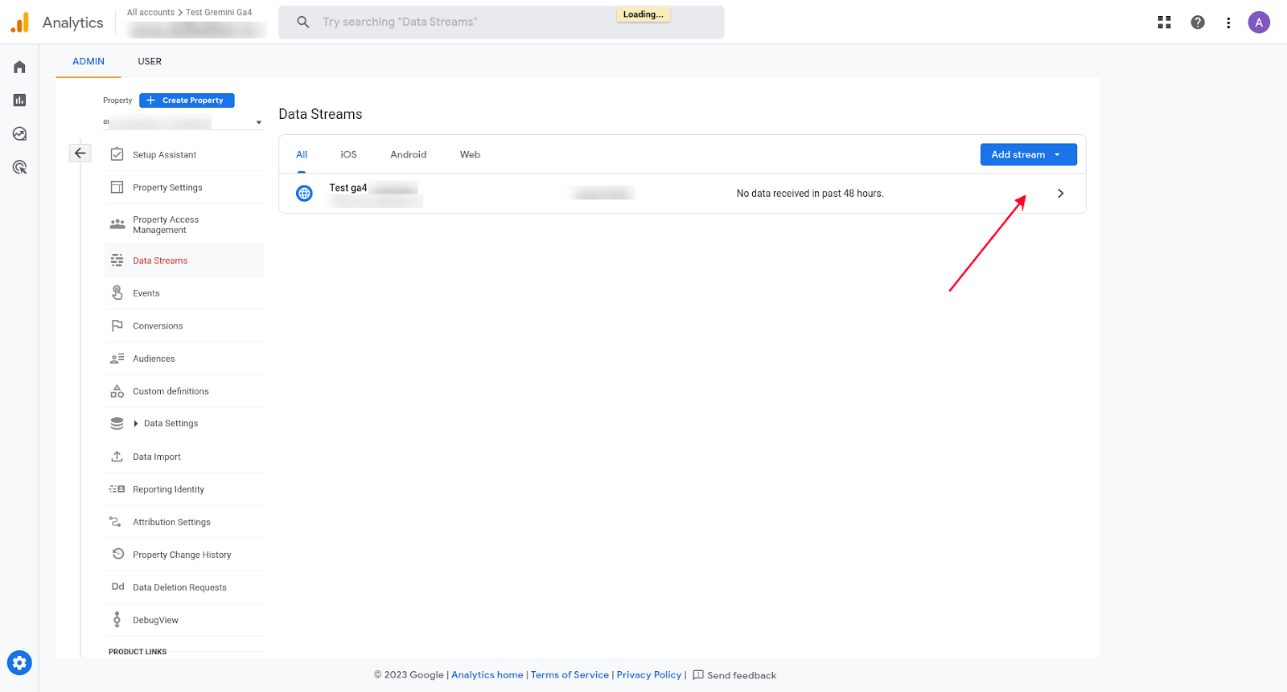
Task: Open Reporting Identity menu item
Action: (184, 489)
